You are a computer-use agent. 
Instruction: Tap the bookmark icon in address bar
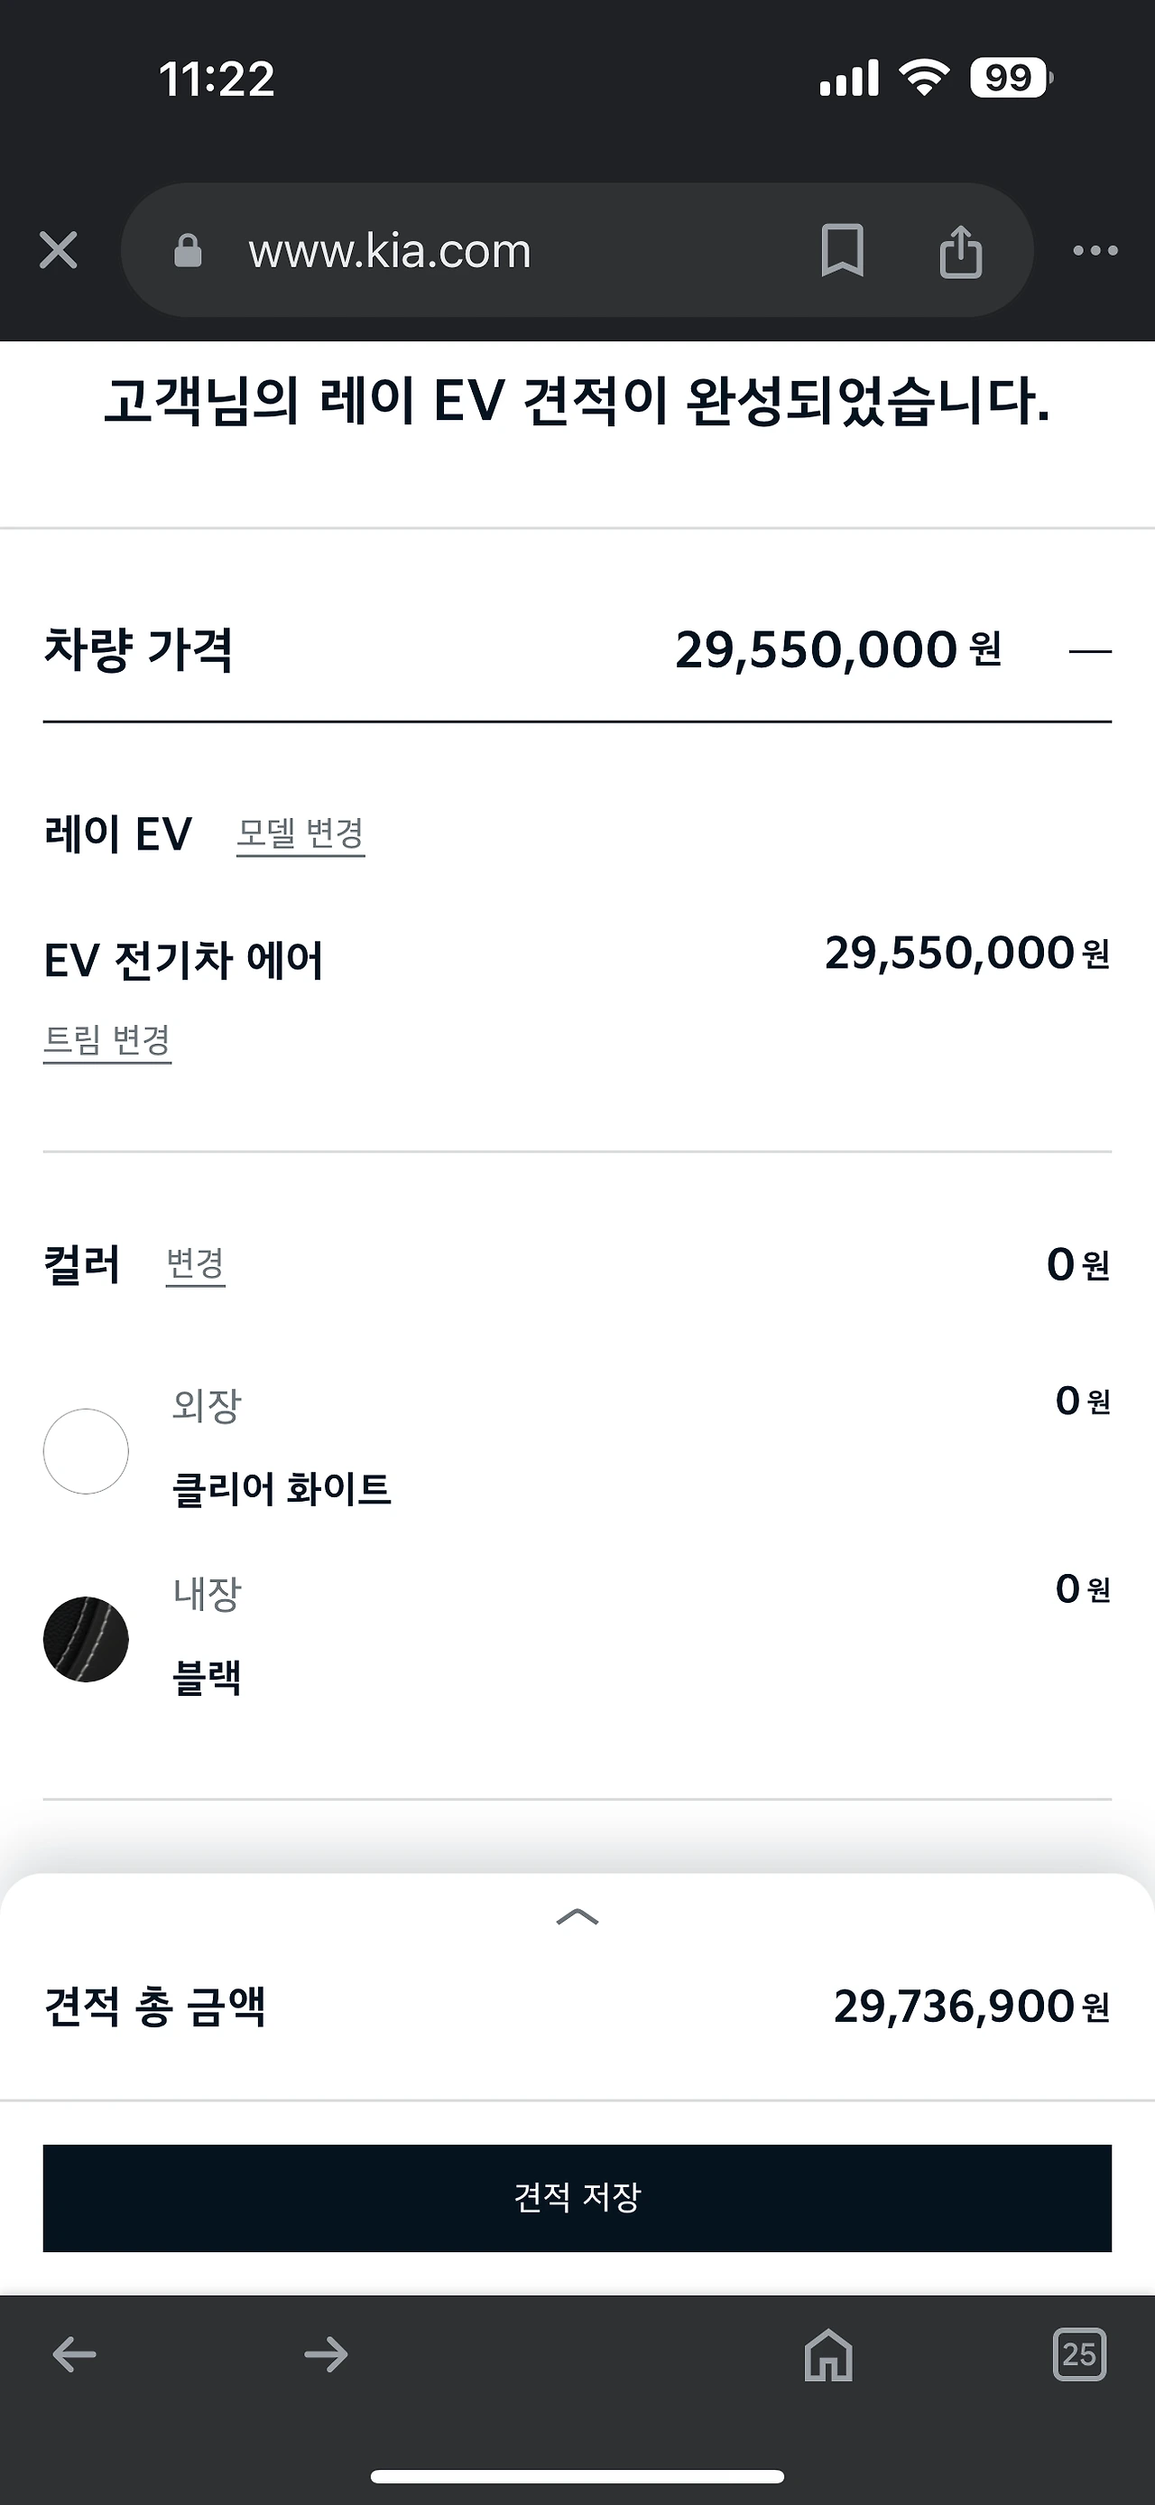(x=842, y=251)
